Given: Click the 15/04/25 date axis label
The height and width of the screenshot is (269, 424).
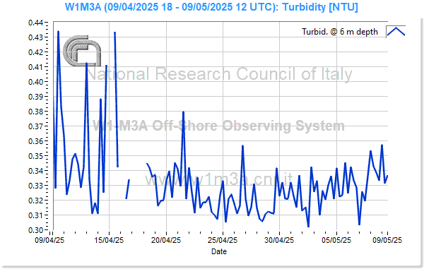Looking at the screenshot, I should (x=109, y=240).
